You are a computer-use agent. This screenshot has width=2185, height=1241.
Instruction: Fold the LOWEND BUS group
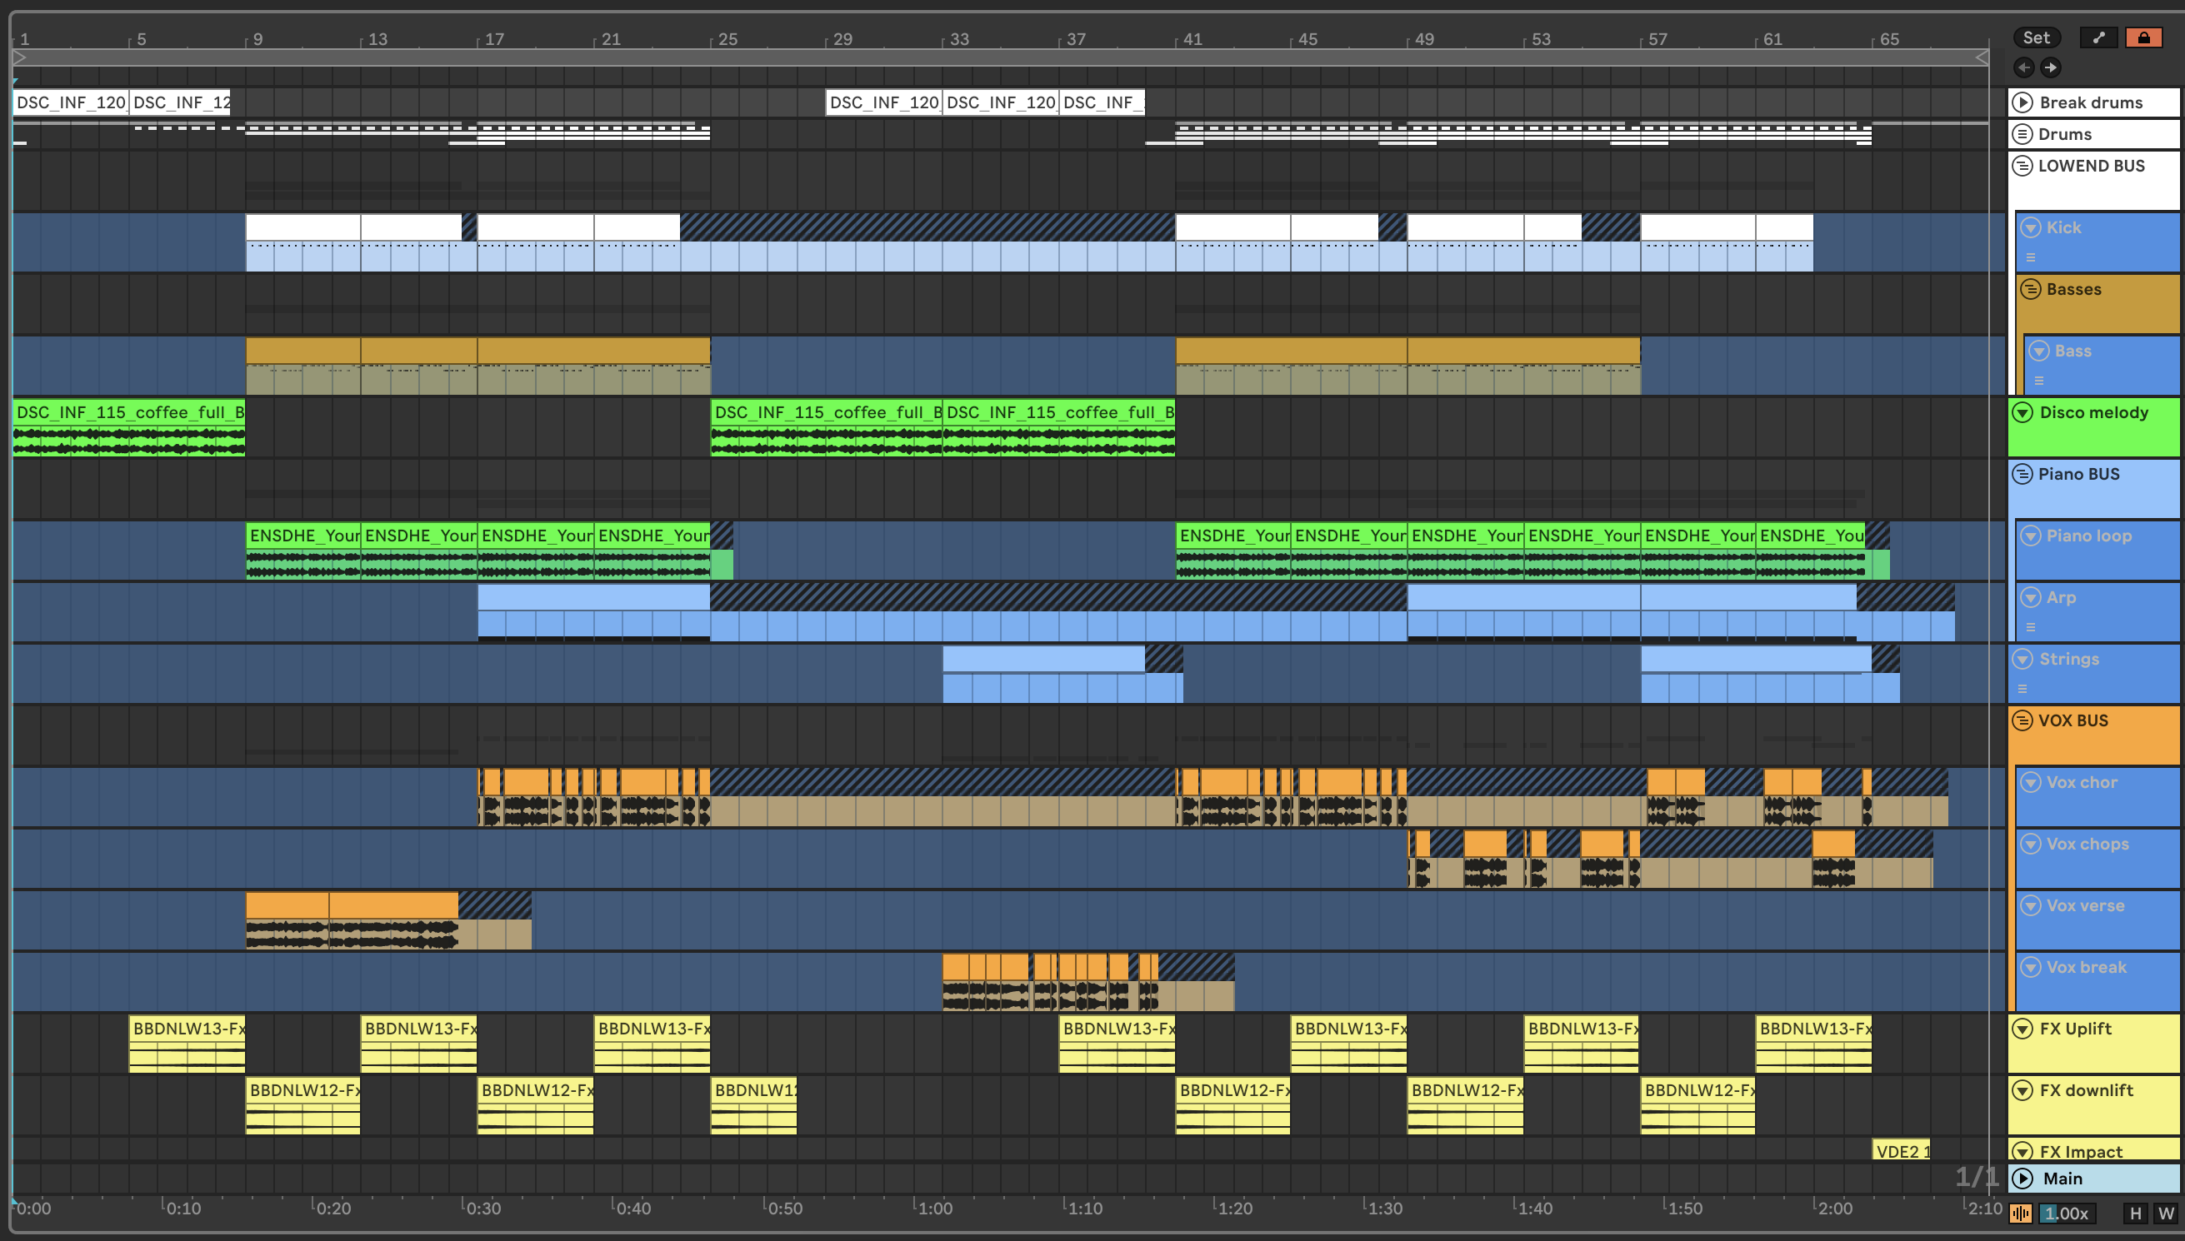pos(2022,166)
